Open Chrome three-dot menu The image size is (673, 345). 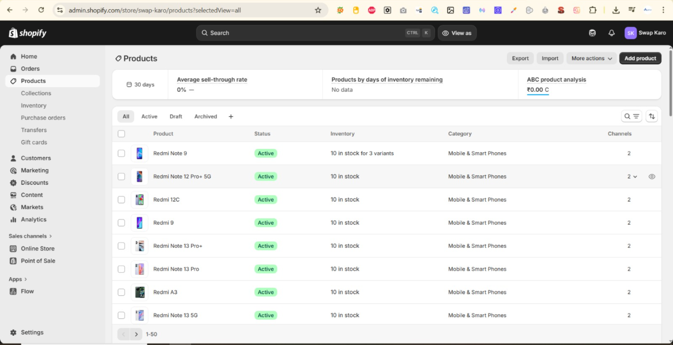click(663, 10)
